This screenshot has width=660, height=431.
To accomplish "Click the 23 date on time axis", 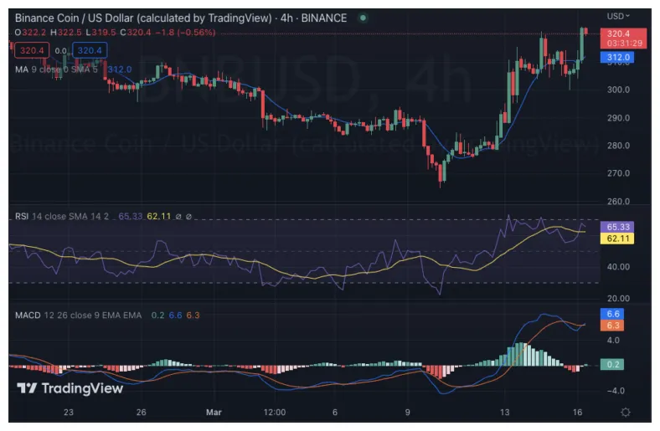I will (69, 412).
